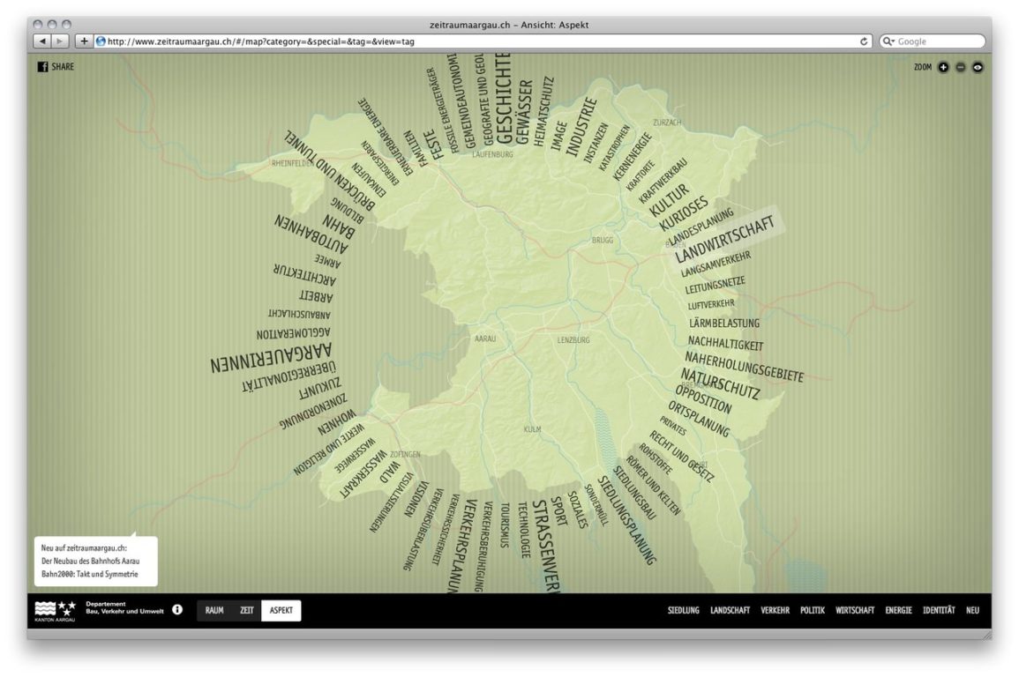Open 'Bahn2000: Takt und Symmetrie' link
Viewport: 1019px width, 677px height.
90,574
